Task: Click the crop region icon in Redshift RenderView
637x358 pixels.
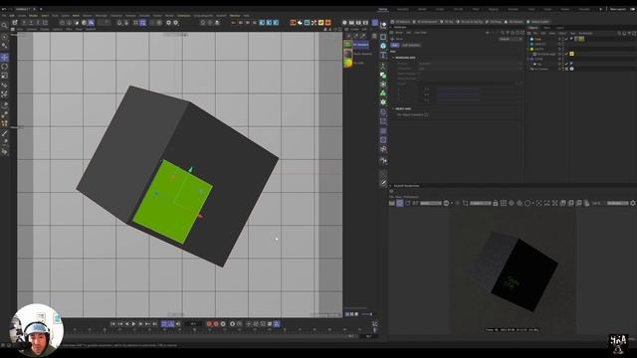Action: coord(466,203)
